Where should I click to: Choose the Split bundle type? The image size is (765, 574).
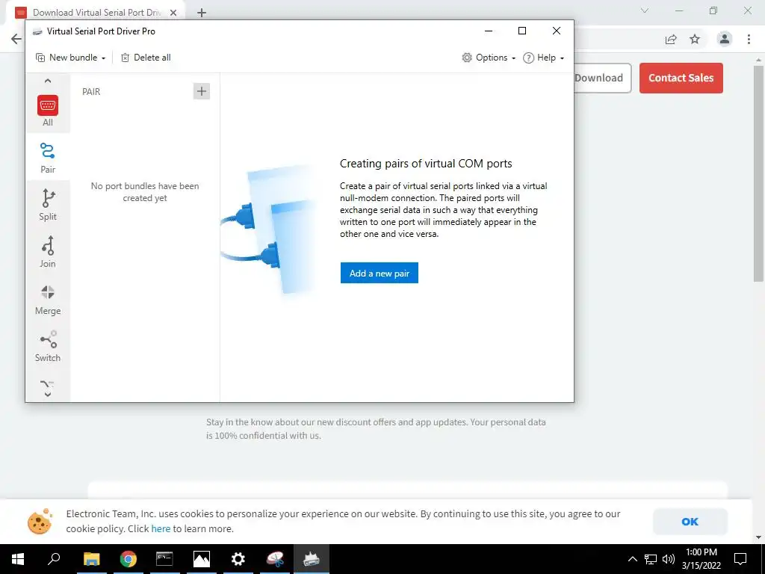click(48, 205)
